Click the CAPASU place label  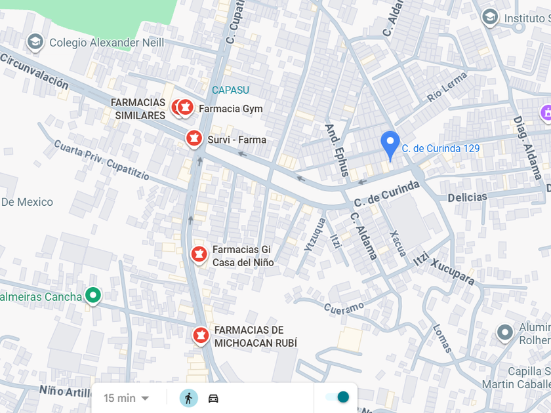pyautogui.click(x=230, y=90)
